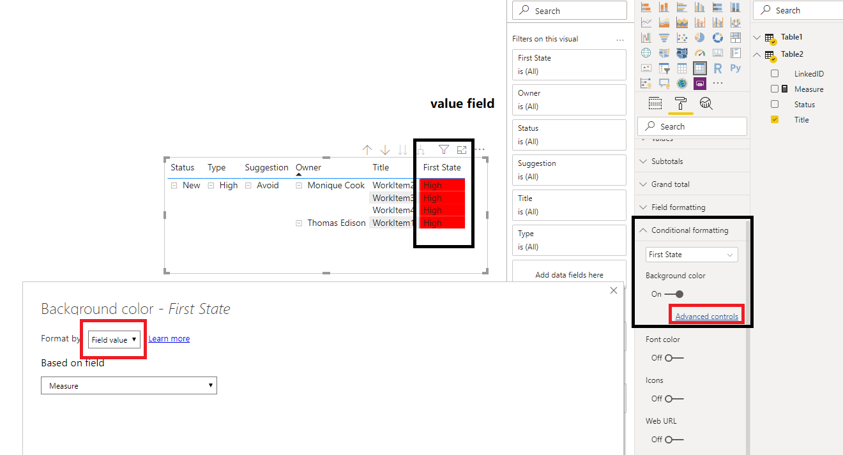Choose the card (123) visualization
The width and height of the screenshot is (843, 455).
click(x=718, y=53)
